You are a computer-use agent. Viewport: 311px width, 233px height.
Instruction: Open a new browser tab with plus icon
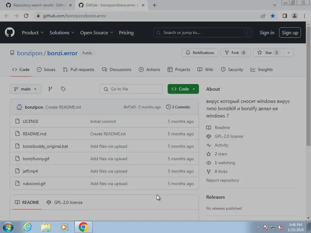(155, 5)
